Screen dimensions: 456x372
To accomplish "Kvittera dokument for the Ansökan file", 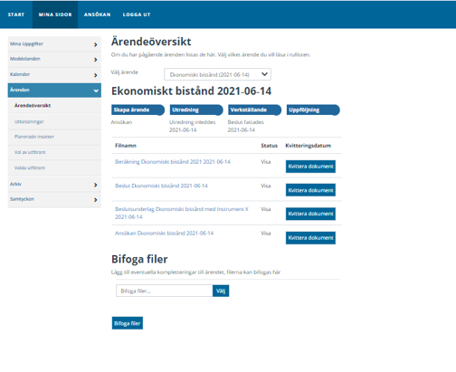I will (310, 238).
